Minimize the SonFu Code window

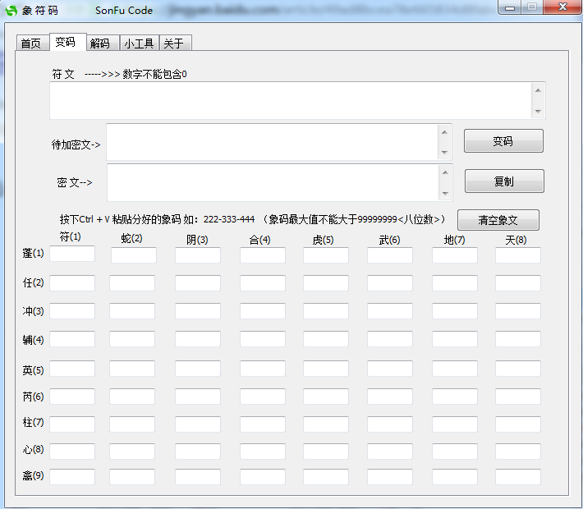tap(511, 7)
